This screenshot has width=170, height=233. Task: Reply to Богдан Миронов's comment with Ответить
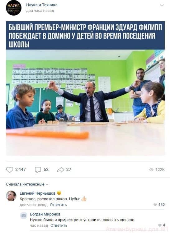point(59,226)
